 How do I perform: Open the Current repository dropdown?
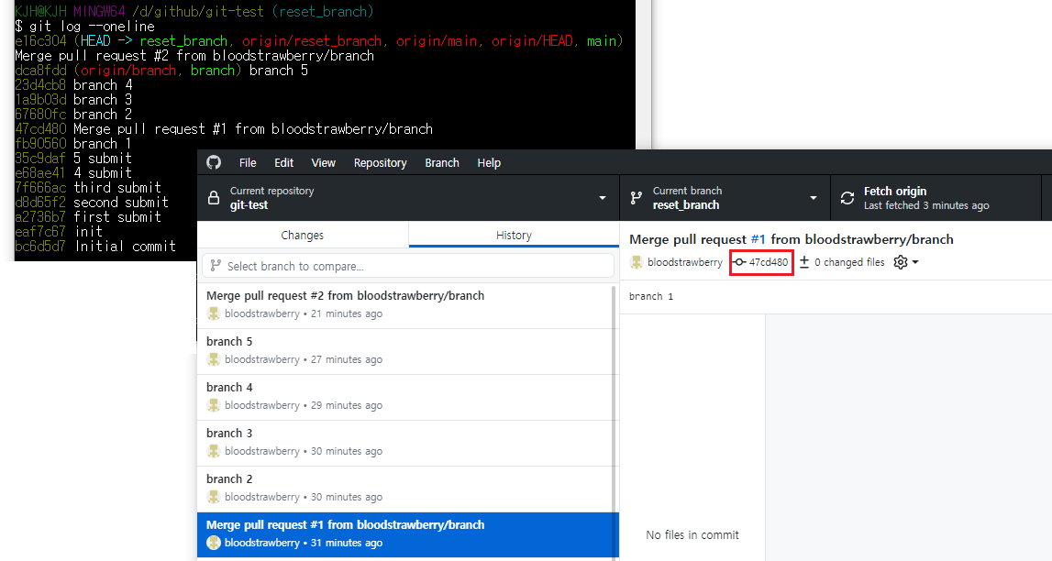click(404, 198)
